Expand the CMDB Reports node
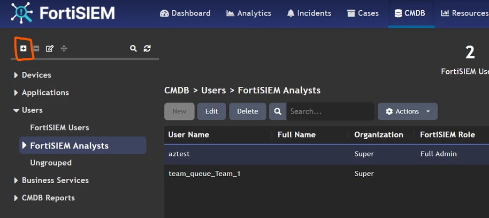 click(16, 198)
